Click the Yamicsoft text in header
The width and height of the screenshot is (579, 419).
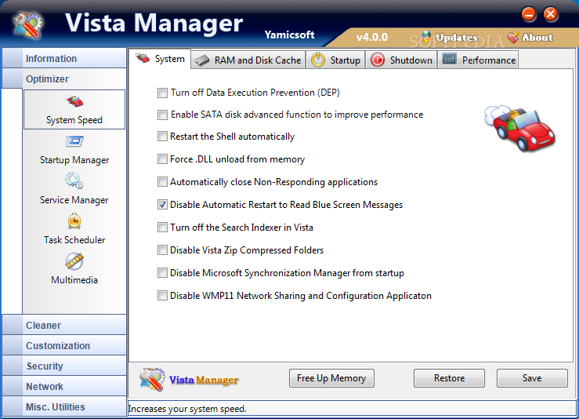pyautogui.click(x=290, y=35)
